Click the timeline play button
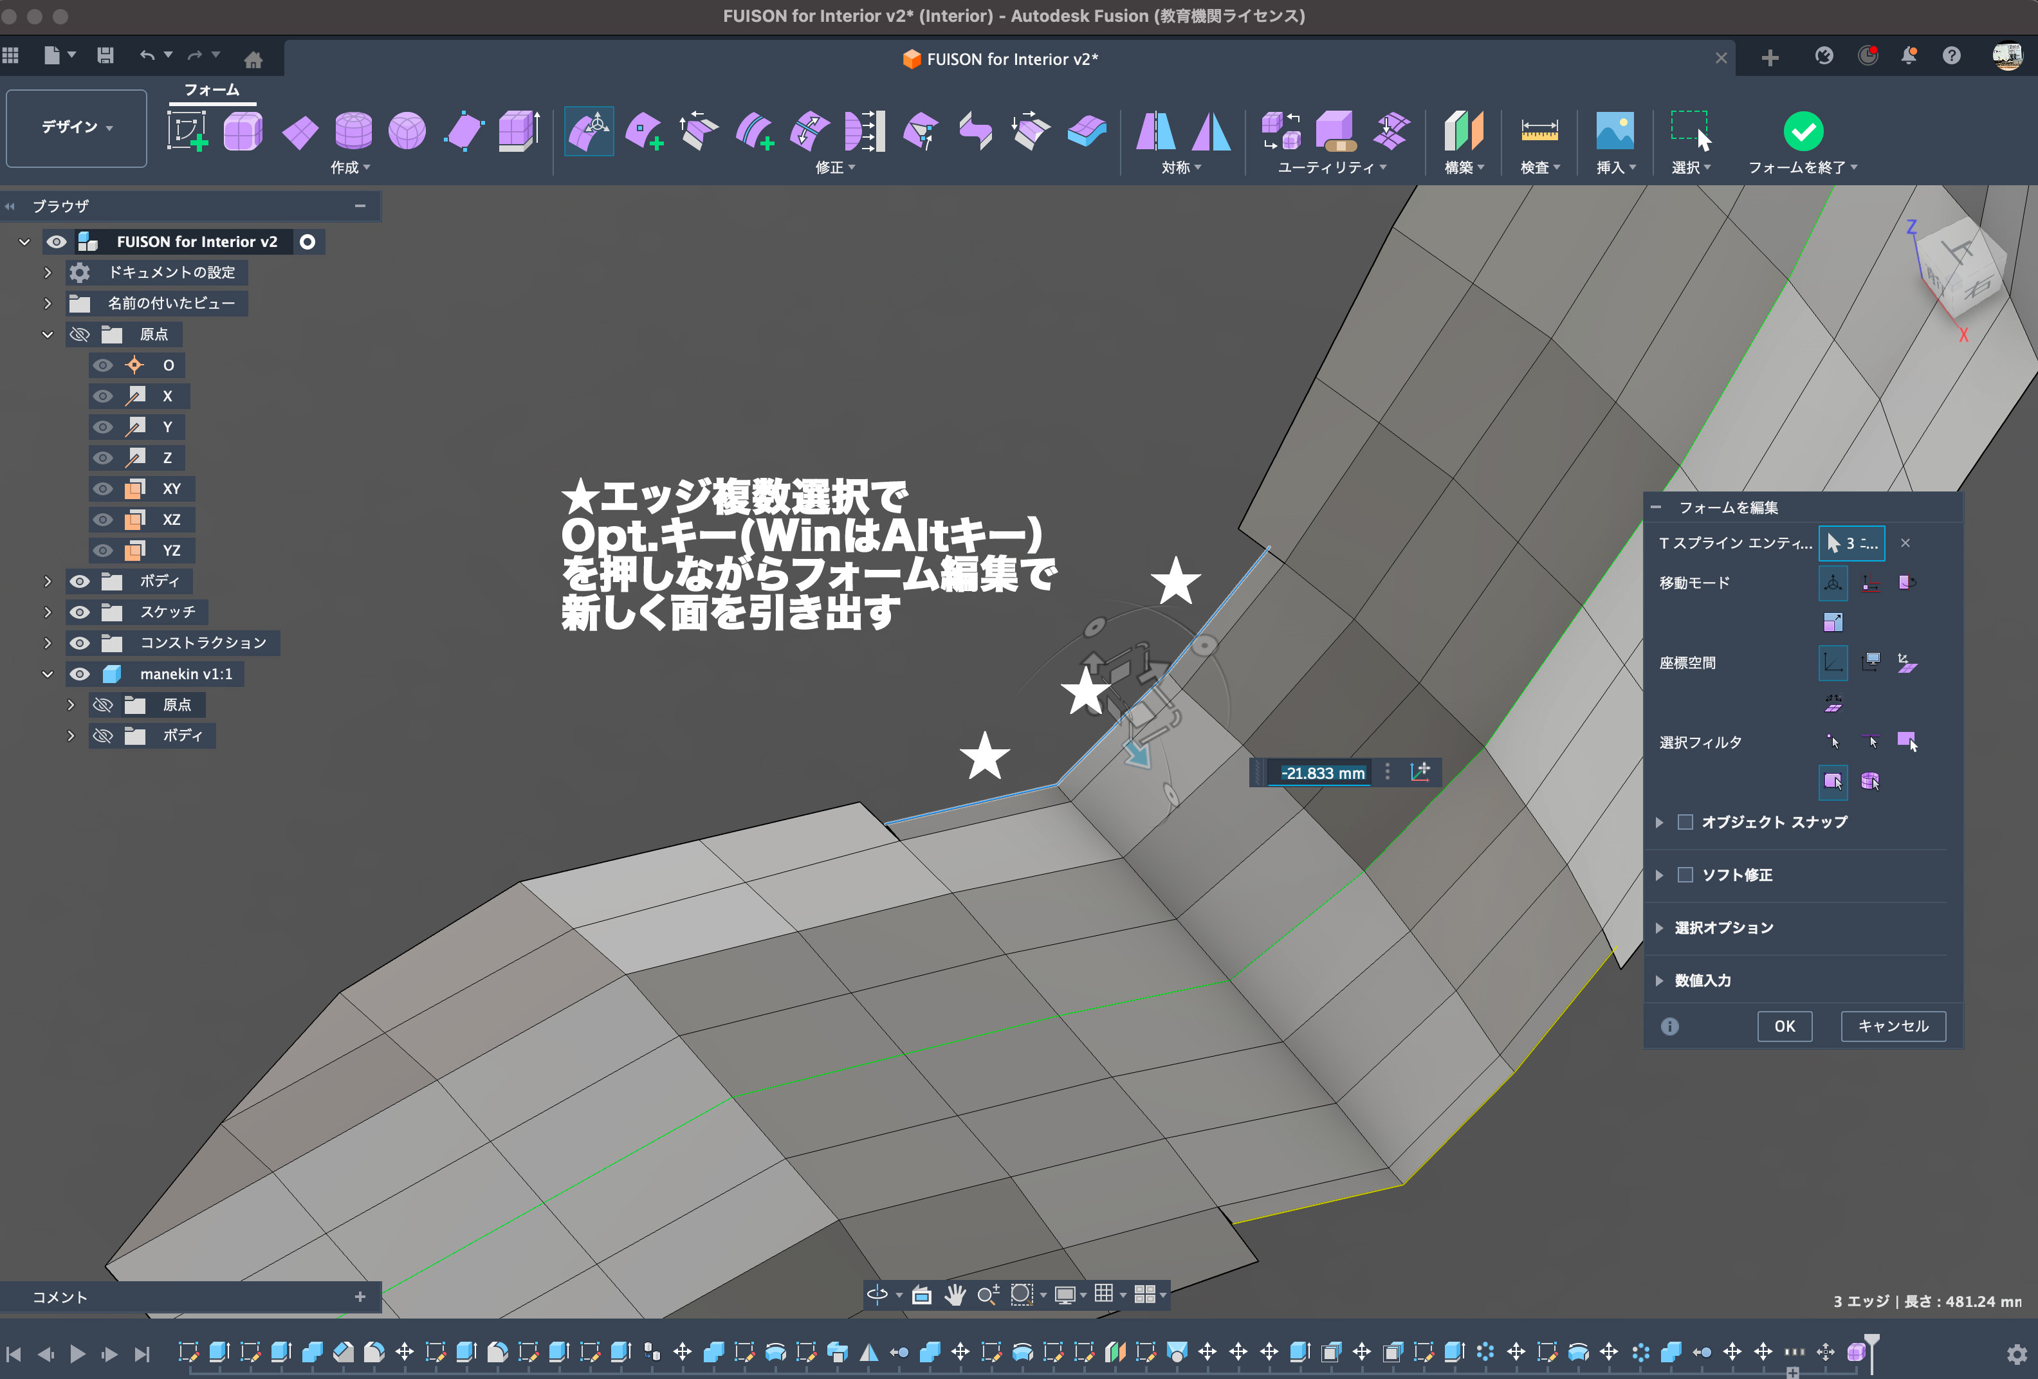Viewport: 2038px width, 1379px height. click(x=77, y=1353)
